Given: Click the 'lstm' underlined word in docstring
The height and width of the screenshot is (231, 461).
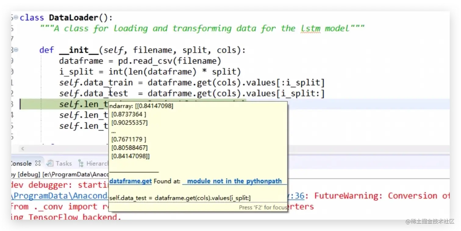Looking at the screenshot, I should click(x=311, y=29).
